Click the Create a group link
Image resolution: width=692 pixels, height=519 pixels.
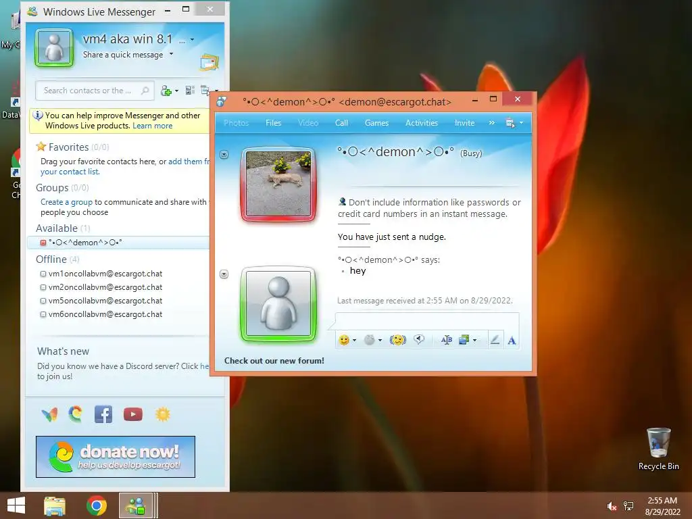[x=67, y=202]
